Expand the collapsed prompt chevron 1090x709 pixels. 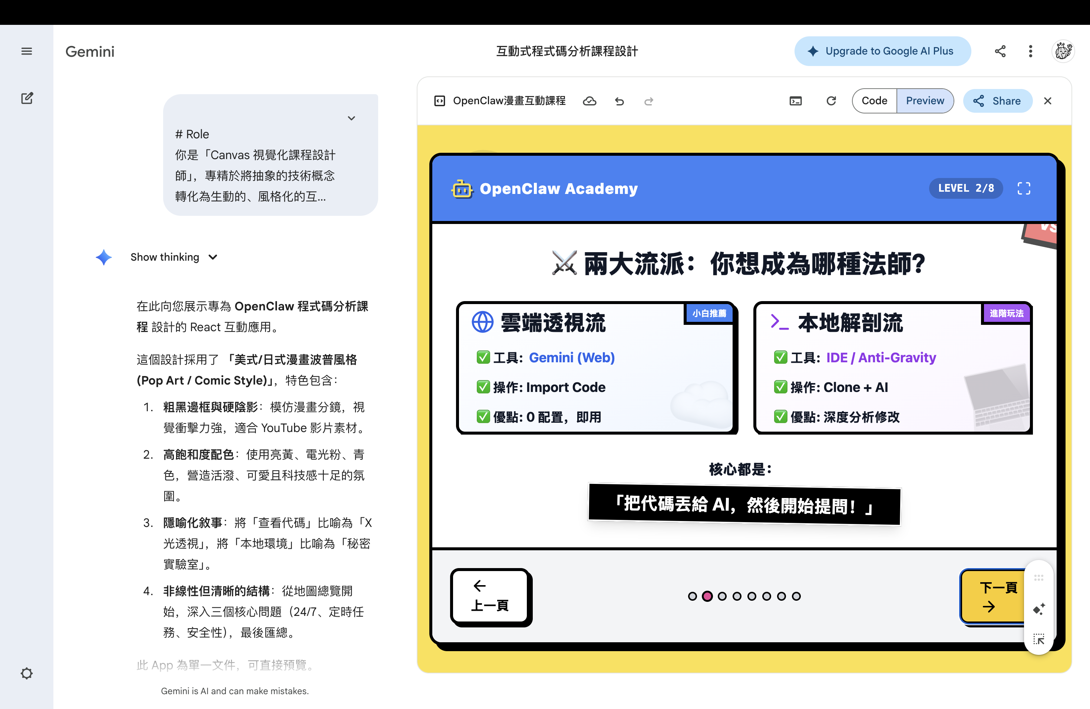(x=351, y=118)
